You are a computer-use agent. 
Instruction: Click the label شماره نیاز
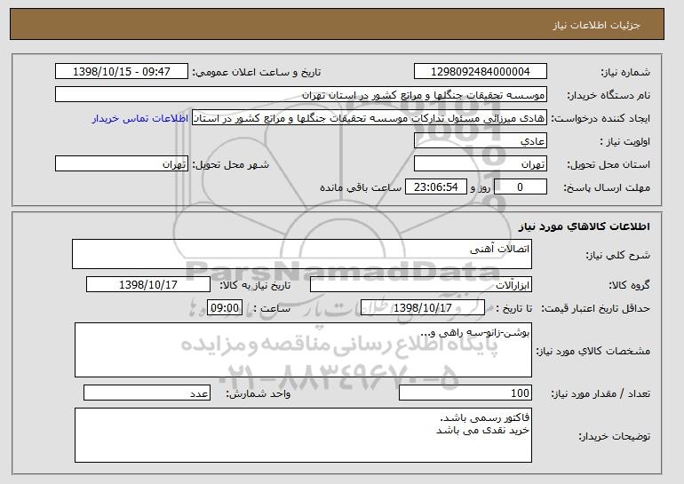(x=625, y=73)
